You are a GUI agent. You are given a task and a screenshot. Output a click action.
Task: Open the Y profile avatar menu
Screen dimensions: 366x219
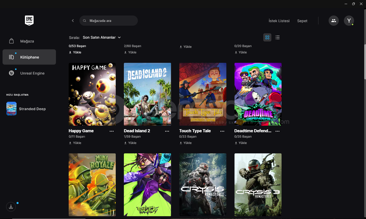(x=349, y=21)
